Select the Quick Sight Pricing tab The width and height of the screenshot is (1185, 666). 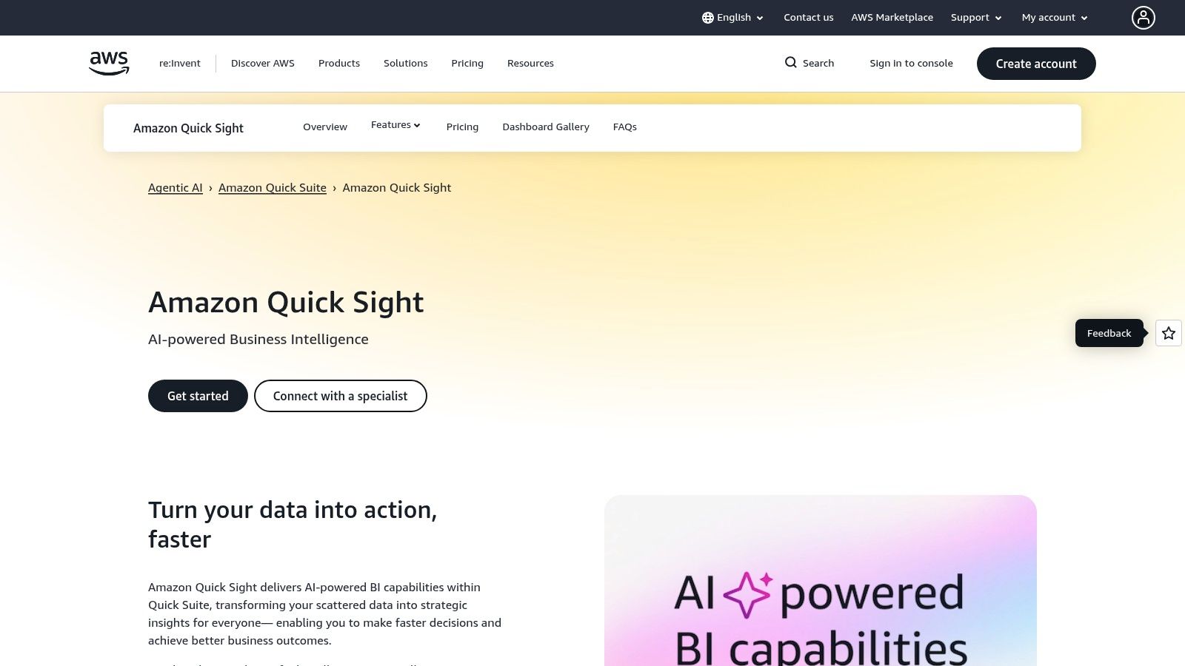(462, 127)
